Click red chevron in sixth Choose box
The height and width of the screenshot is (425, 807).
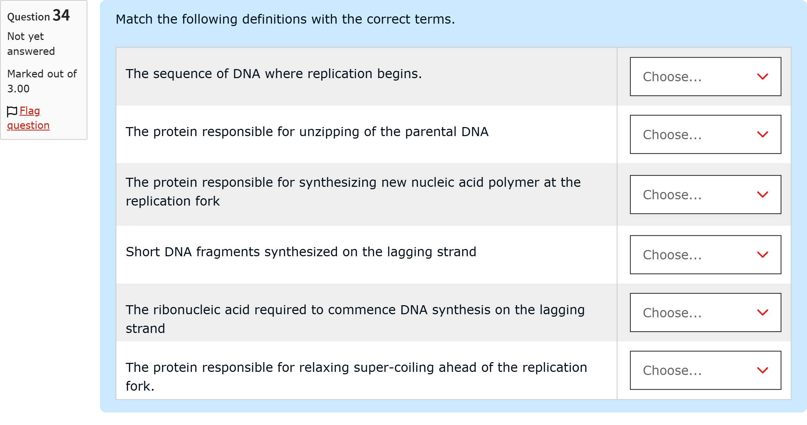763,370
